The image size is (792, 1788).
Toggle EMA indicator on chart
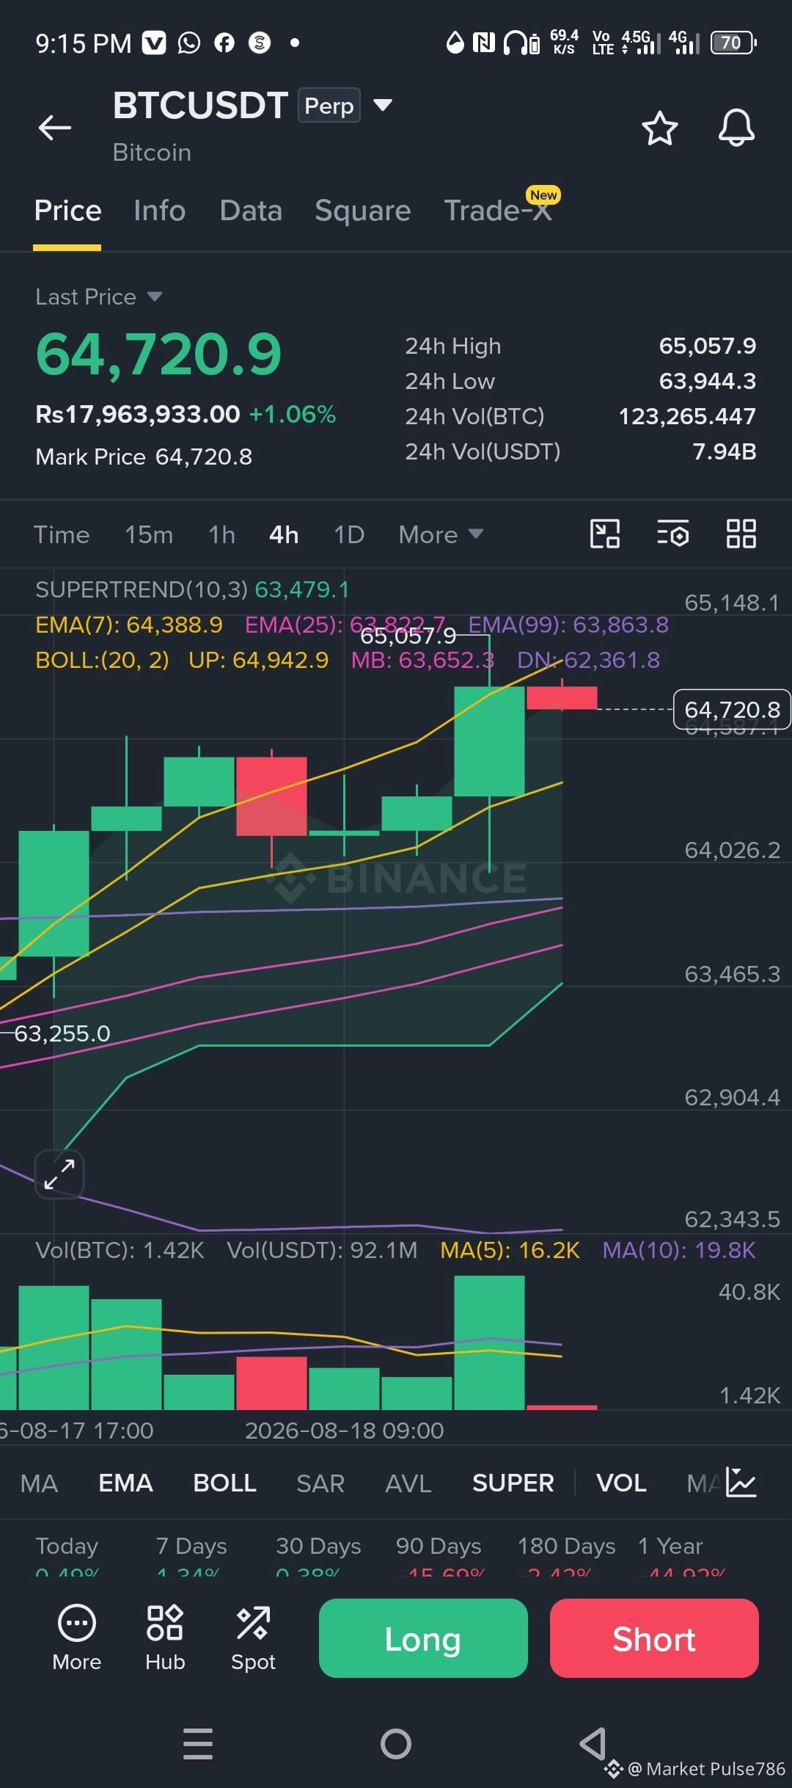(125, 1483)
